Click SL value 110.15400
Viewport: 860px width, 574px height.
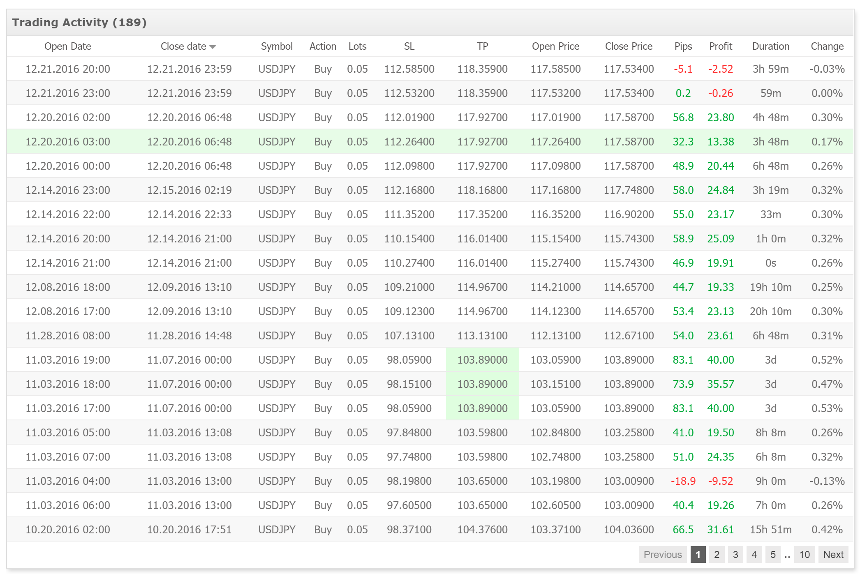click(409, 239)
